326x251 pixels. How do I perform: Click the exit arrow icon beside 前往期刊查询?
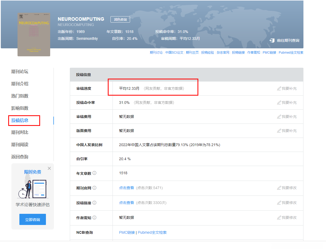[272, 40]
